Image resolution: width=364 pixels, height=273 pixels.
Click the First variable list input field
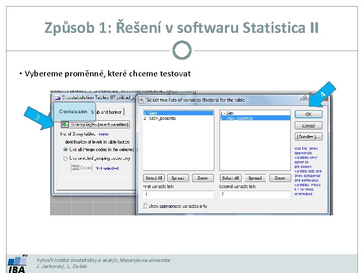coord(178,194)
